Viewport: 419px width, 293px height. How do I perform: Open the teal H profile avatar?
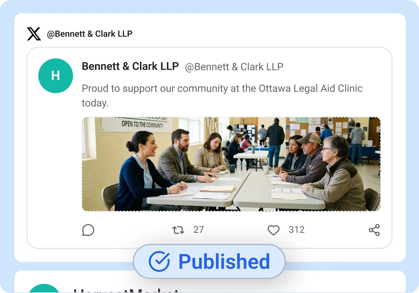click(x=56, y=76)
